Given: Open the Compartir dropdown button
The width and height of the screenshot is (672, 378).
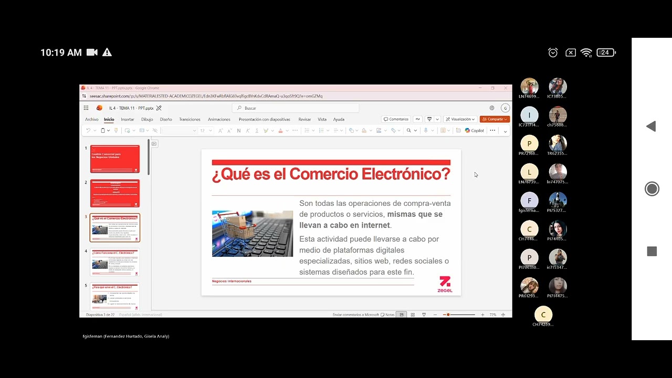Looking at the screenshot, I should click(495, 119).
